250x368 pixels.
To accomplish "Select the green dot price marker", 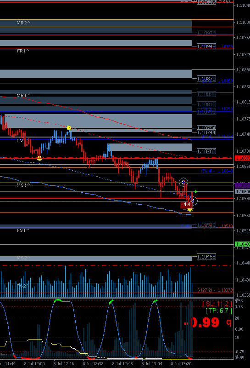I will (x=196, y=192).
